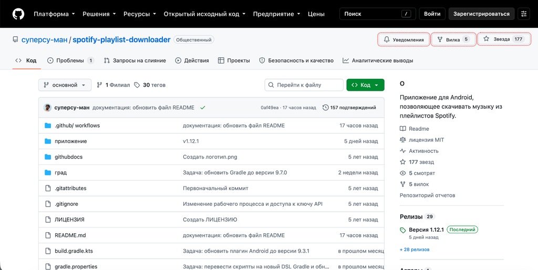Open the 177 звезд stargazers link
The width and height of the screenshot is (538, 270).
tap(417, 162)
